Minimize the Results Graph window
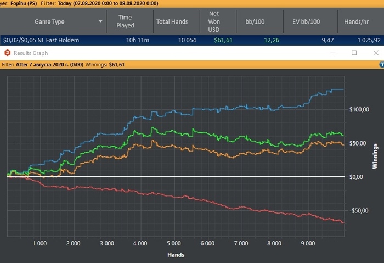 point(332,53)
